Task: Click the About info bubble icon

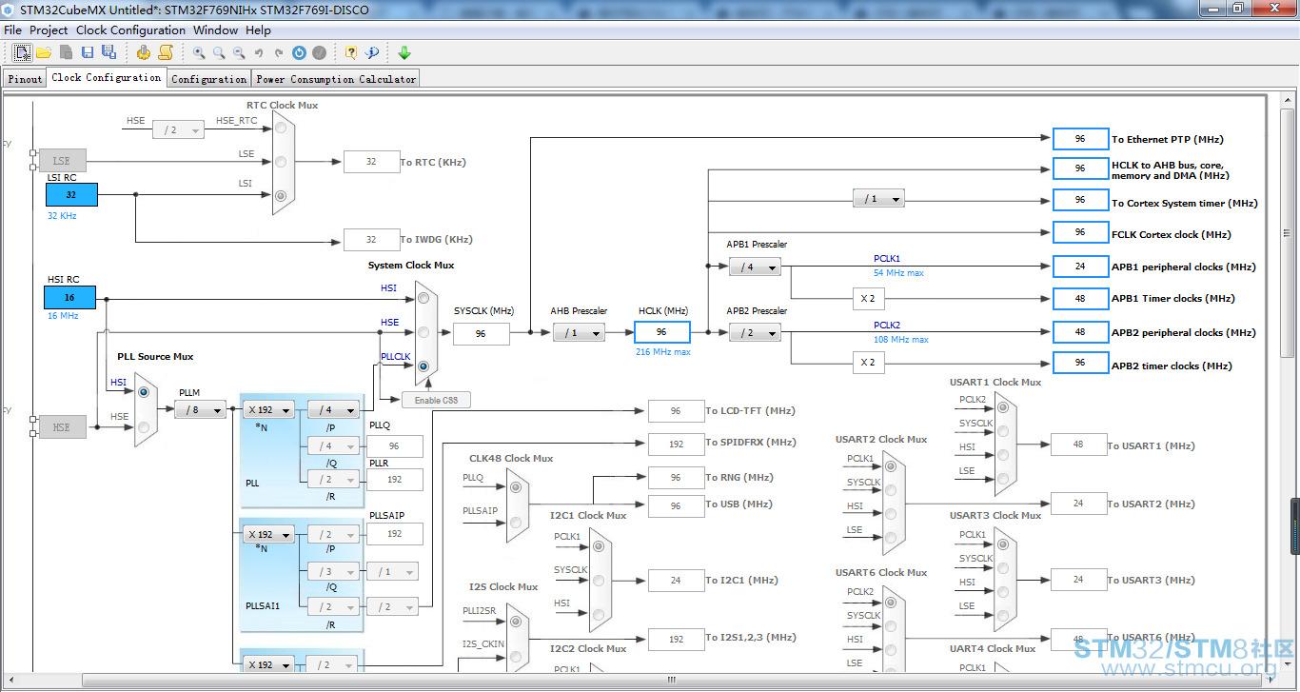Action: tap(372, 52)
